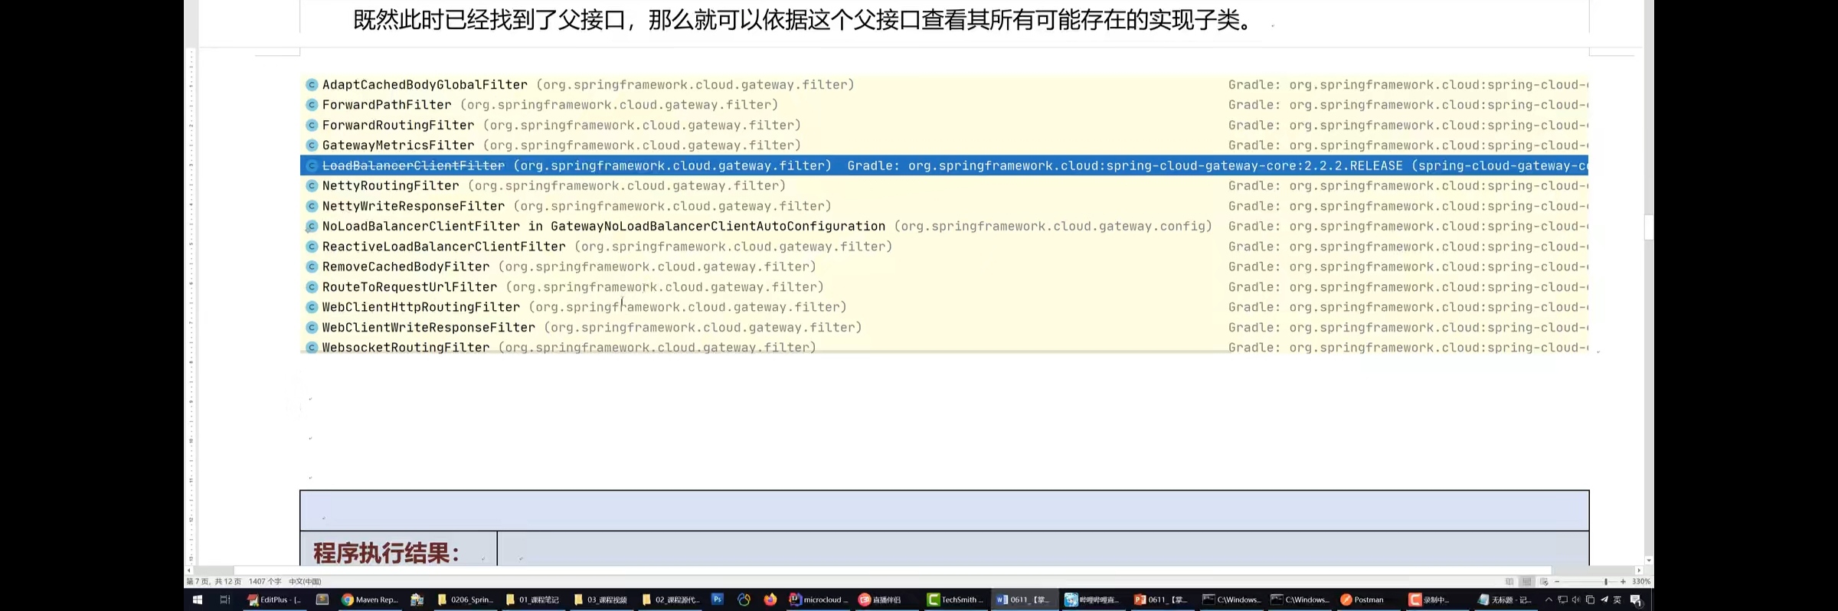Viewport: 1838px width, 611px height.
Task: Click the horizontal scrollbar in Word
Action: pyautogui.click(x=892, y=570)
